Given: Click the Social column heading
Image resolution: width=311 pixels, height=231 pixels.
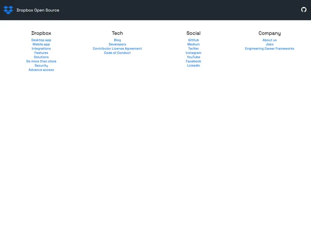Looking at the screenshot, I should point(193,33).
